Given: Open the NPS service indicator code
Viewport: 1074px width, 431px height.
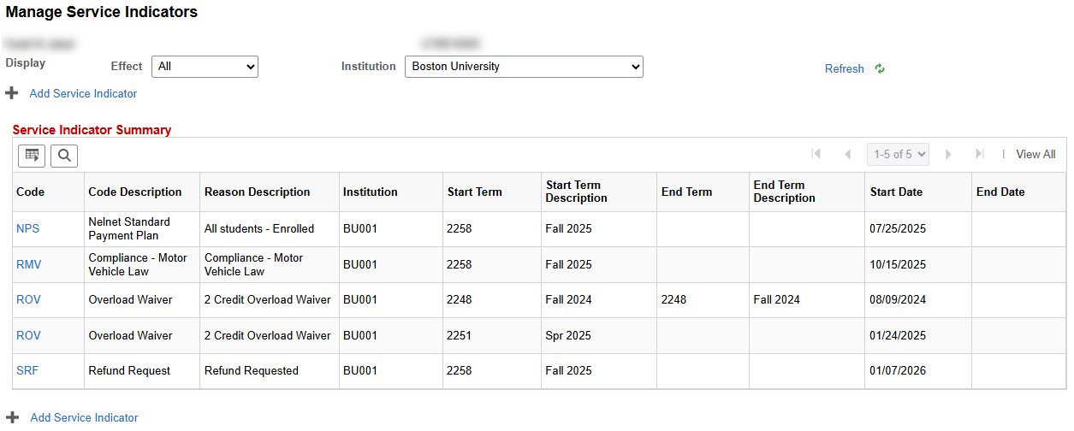Looking at the screenshot, I should [27, 229].
